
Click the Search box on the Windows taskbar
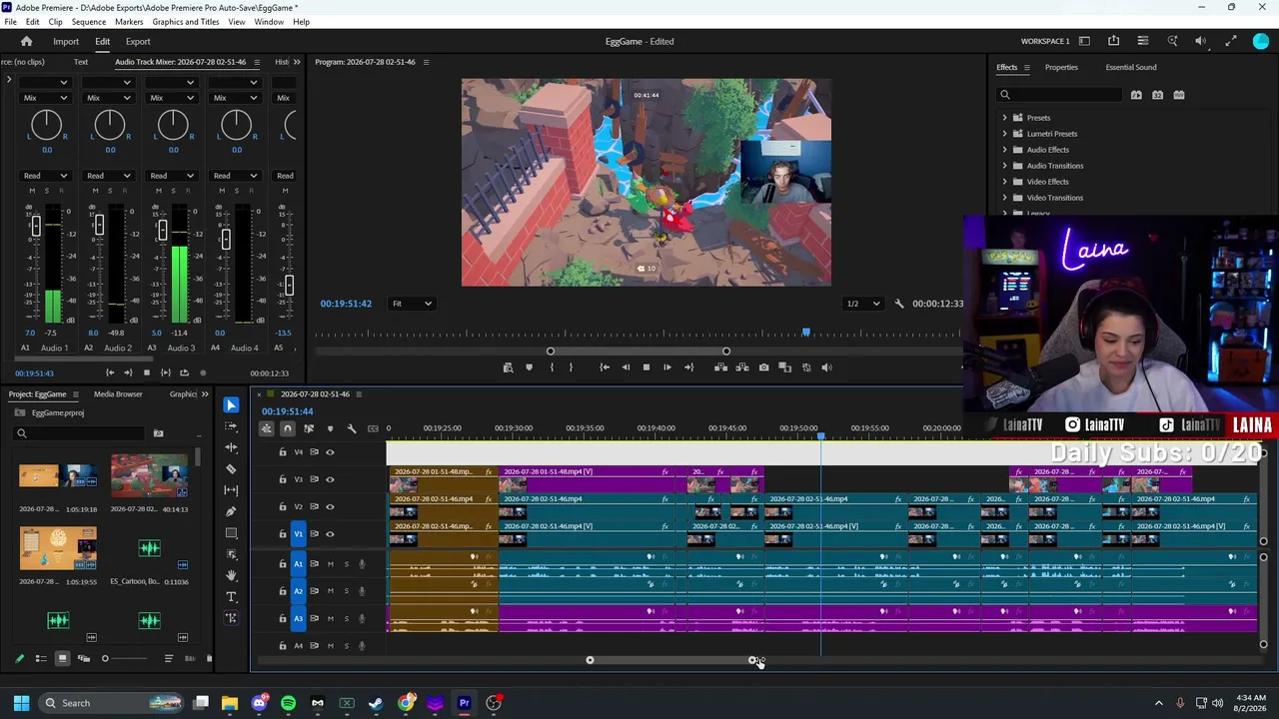[111, 703]
